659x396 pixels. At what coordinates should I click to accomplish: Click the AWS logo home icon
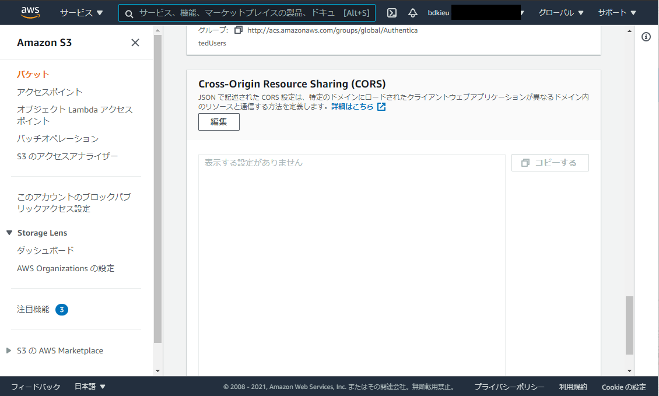[30, 13]
